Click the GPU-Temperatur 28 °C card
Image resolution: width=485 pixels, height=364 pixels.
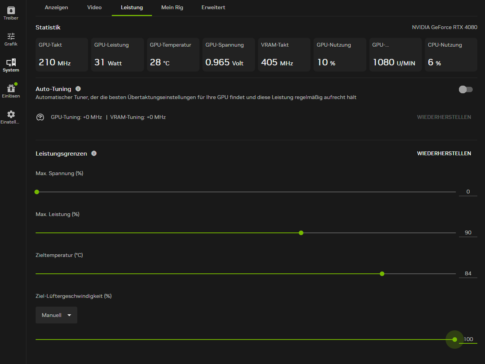pos(173,55)
